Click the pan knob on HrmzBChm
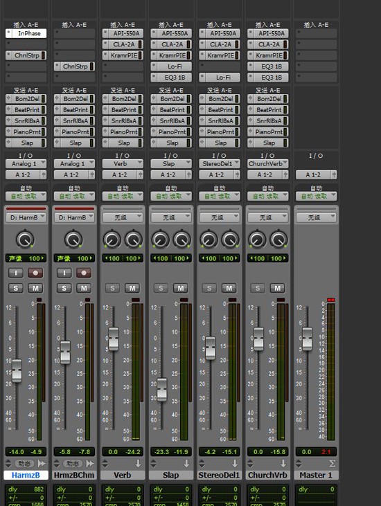The width and height of the screenshot is (381, 506). click(x=73, y=240)
